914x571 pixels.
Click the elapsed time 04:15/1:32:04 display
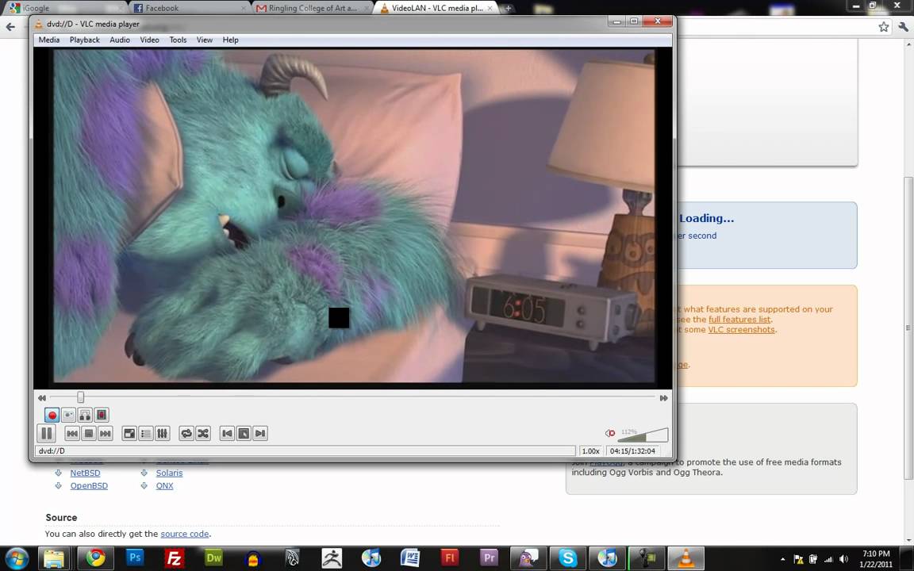(x=633, y=451)
